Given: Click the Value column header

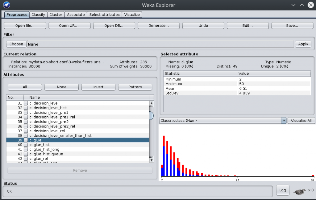Looking at the screenshot, I should click(x=274, y=74).
